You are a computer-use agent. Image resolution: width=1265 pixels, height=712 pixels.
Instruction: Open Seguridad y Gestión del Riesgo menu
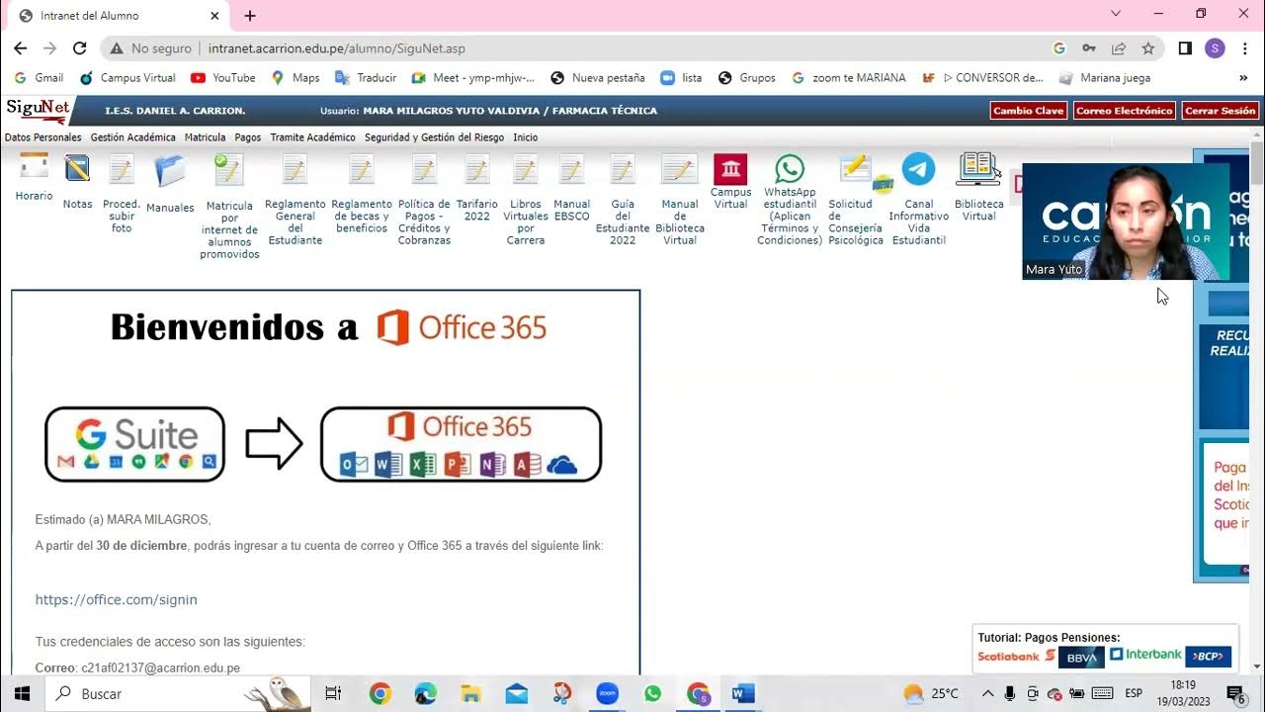(x=434, y=137)
